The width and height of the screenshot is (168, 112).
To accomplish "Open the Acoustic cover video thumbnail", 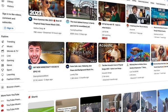I will pyautogui.click(x=112, y=53).
